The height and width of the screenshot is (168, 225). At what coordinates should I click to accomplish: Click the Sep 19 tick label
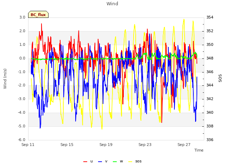coord(106,145)
